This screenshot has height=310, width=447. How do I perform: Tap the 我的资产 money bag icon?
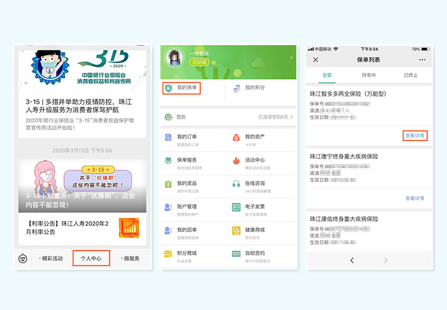click(x=237, y=138)
